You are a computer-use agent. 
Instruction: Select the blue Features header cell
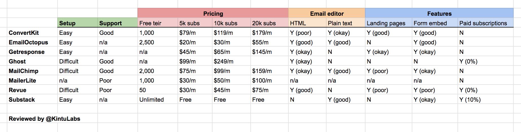pos(439,13)
